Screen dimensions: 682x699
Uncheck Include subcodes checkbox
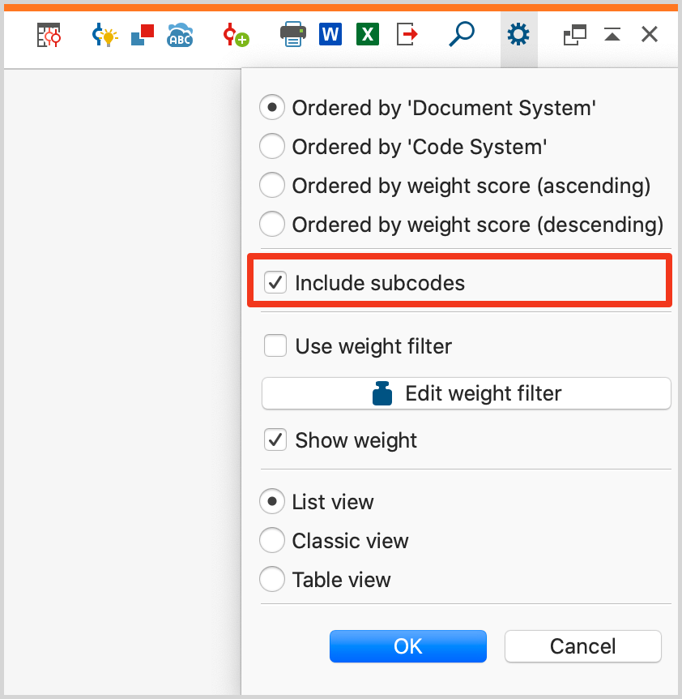click(275, 283)
